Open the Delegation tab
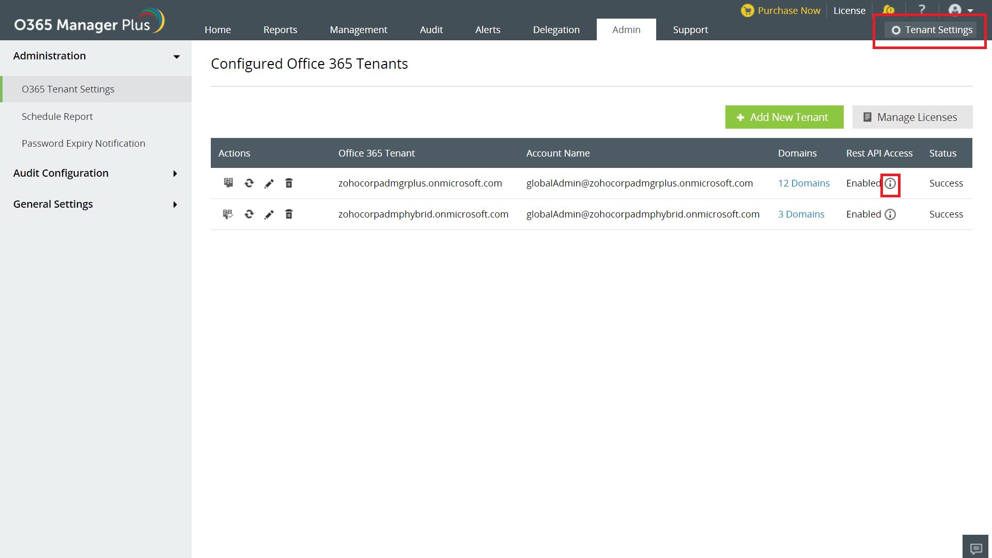 [x=556, y=30]
